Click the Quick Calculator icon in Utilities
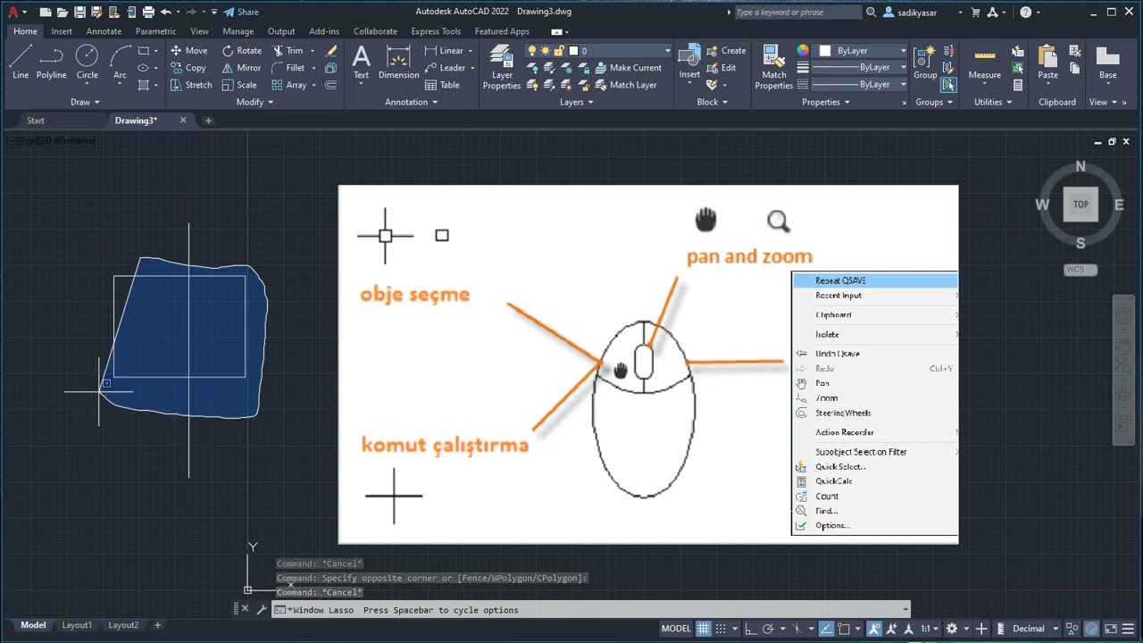This screenshot has height=643, width=1143. point(1018,85)
